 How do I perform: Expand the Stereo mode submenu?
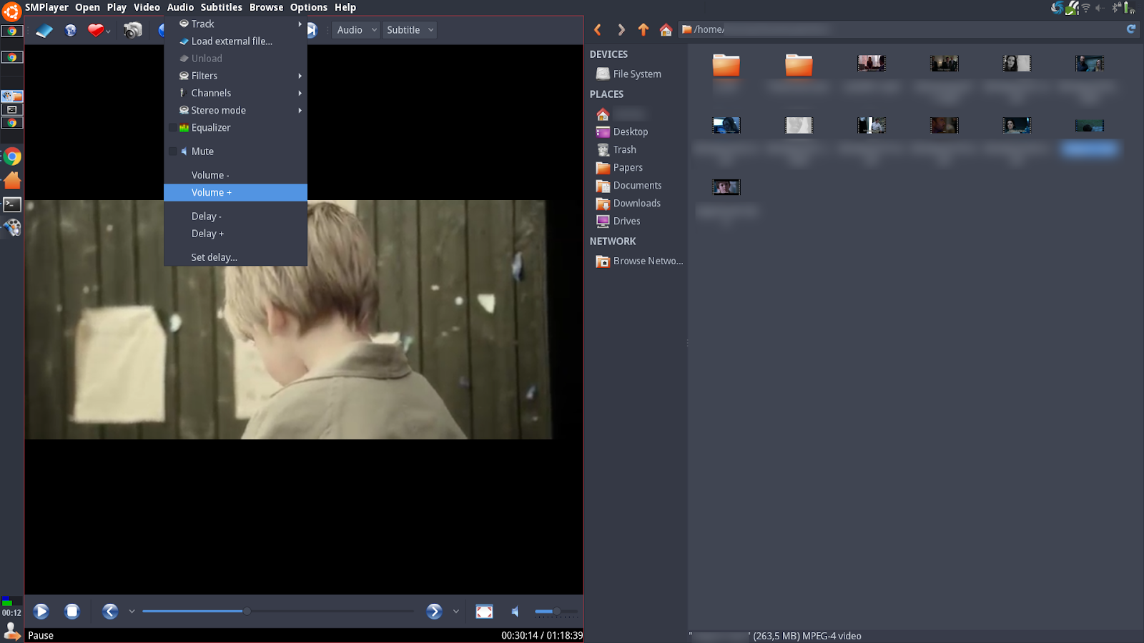[x=218, y=110]
